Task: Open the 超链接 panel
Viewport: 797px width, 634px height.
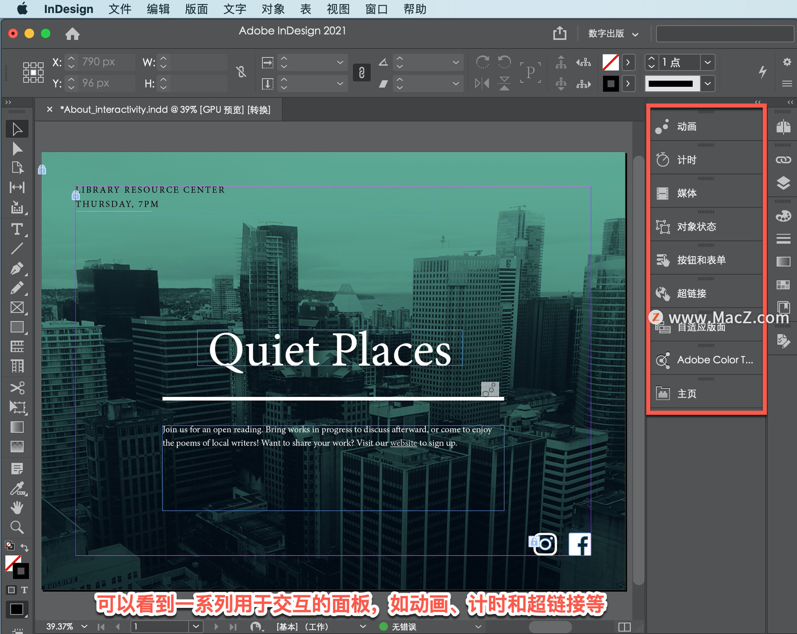Action: click(x=691, y=293)
